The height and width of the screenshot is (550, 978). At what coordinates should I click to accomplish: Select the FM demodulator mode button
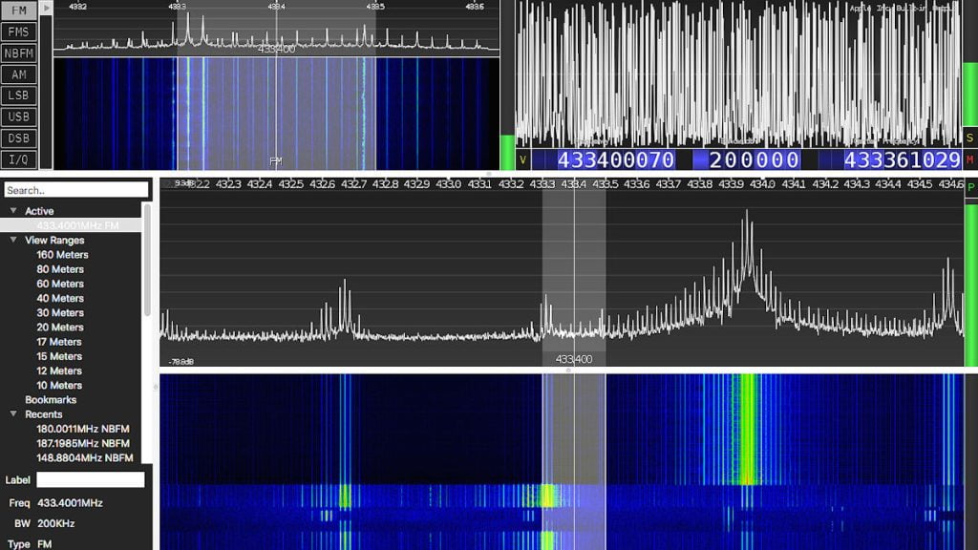tap(19, 11)
